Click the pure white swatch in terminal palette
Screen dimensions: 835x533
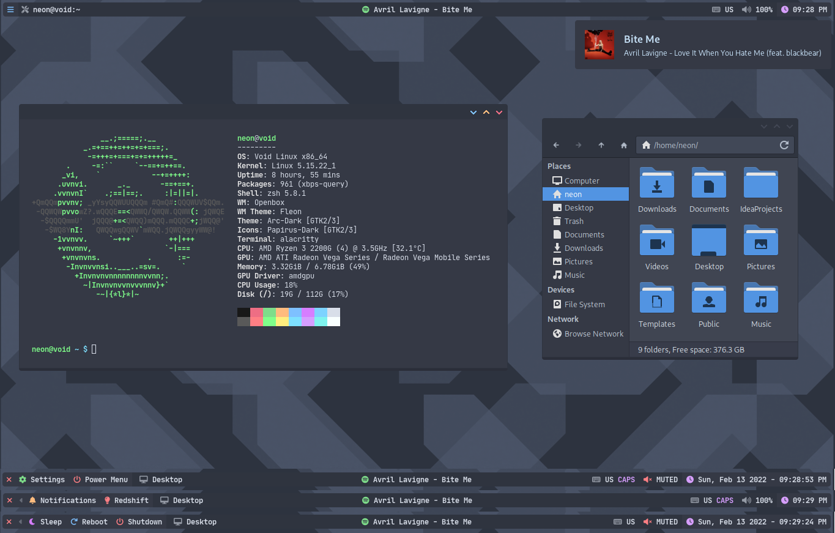(x=333, y=321)
